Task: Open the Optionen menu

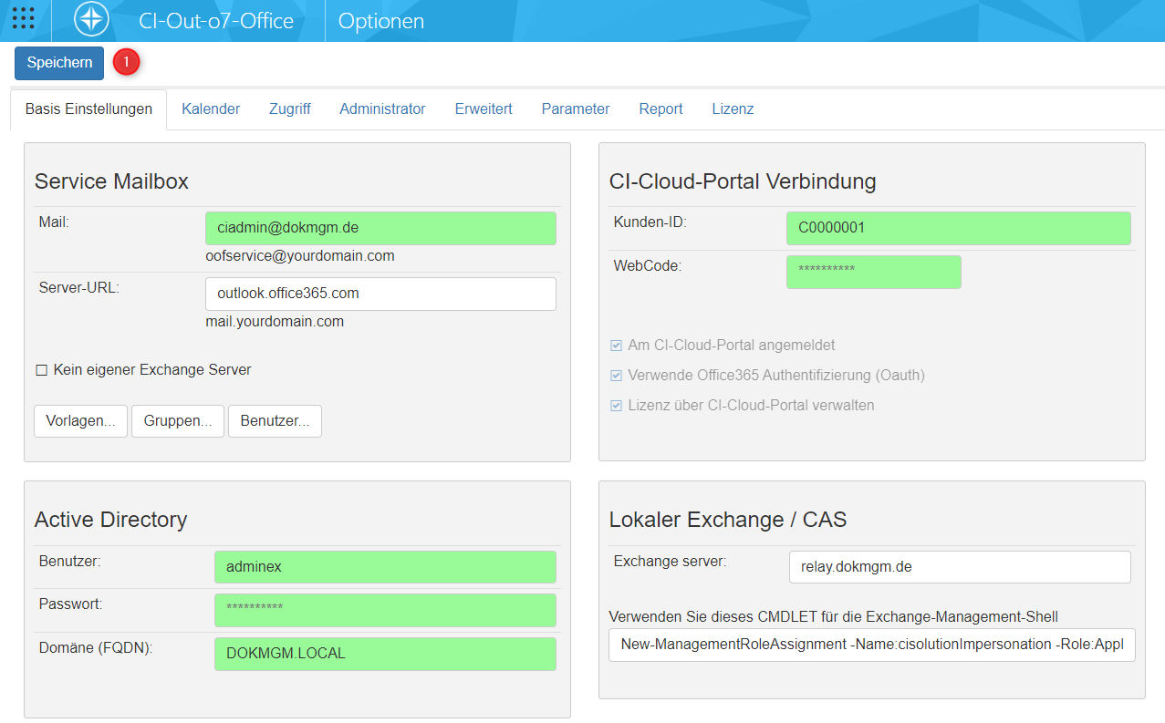Action: [380, 20]
